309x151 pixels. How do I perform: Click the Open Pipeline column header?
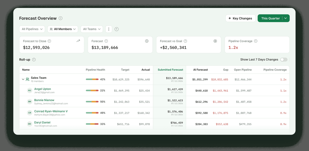pos(243,70)
